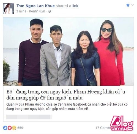Open Tran Ngoc Lan Khue profile picture
Image resolution: width=137 pixels, height=134 pixels.
(9, 9)
